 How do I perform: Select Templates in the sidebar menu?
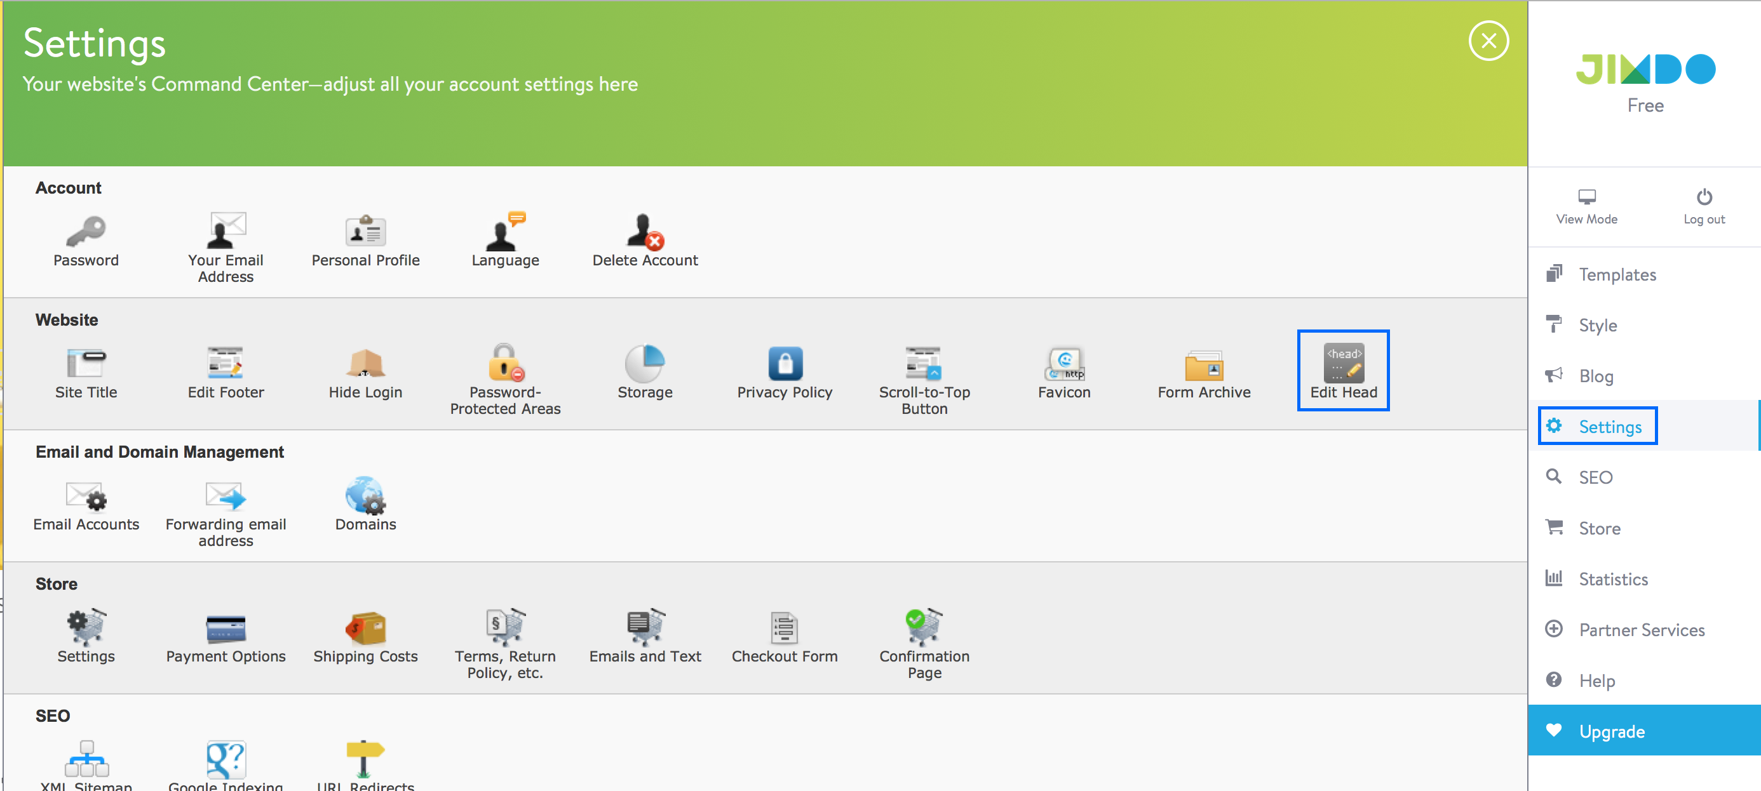(x=1617, y=275)
